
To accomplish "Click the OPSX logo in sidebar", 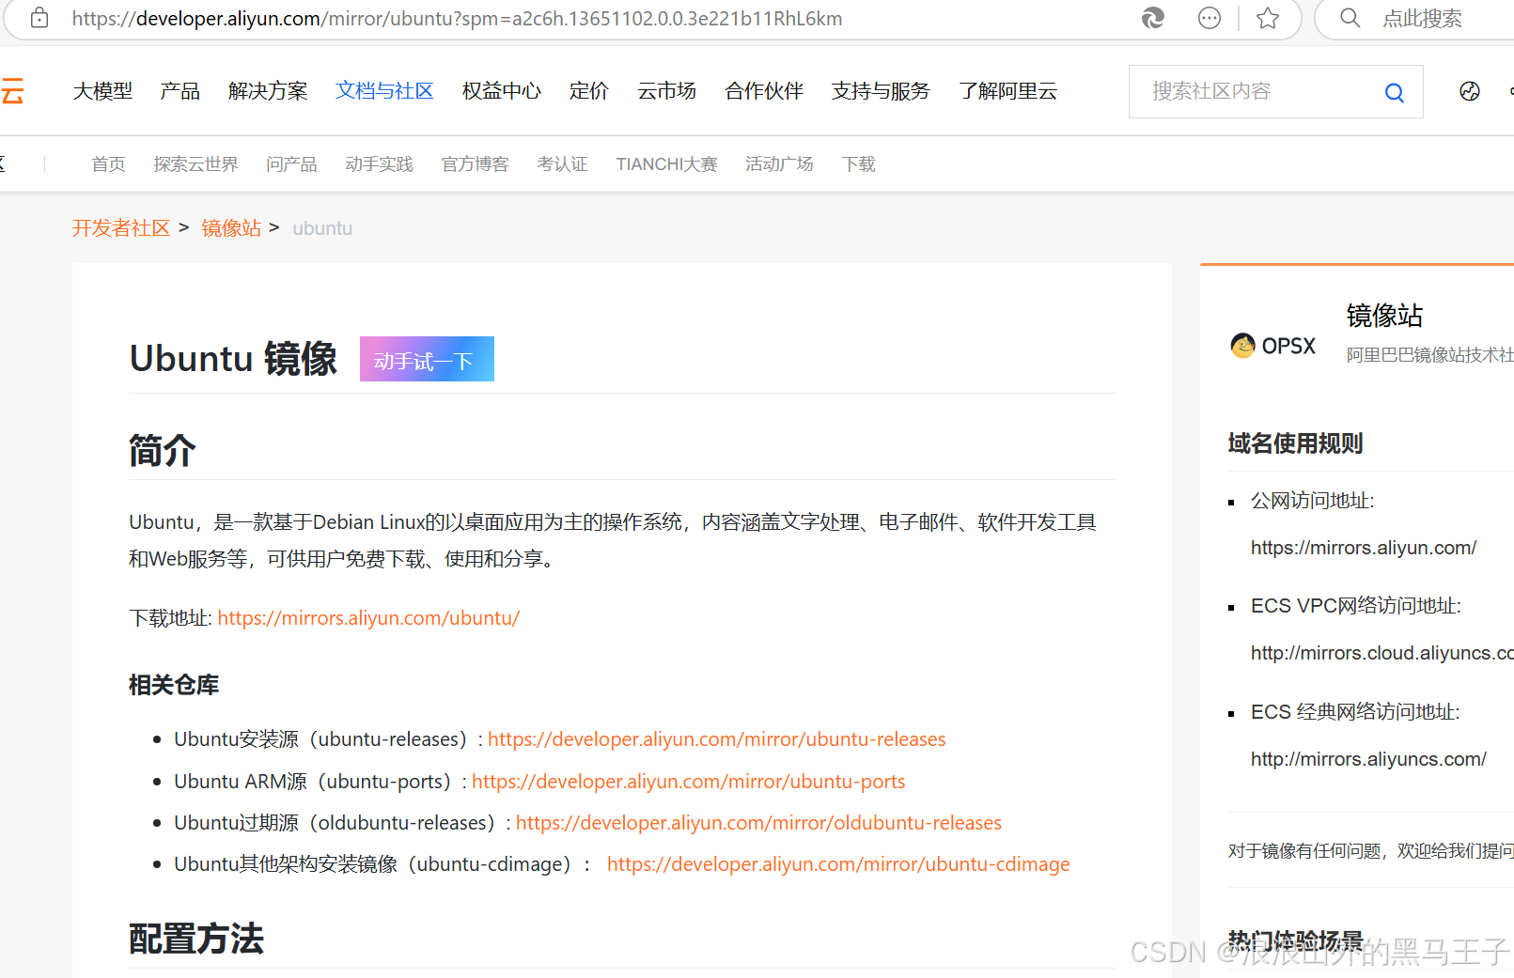I will pos(1273,346).
